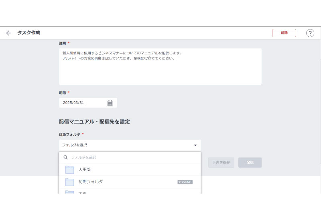This screenshot has width=321, height=220.
Task: Click the デフォルト badge on 初期フォルダ
Action: point(185,182)
